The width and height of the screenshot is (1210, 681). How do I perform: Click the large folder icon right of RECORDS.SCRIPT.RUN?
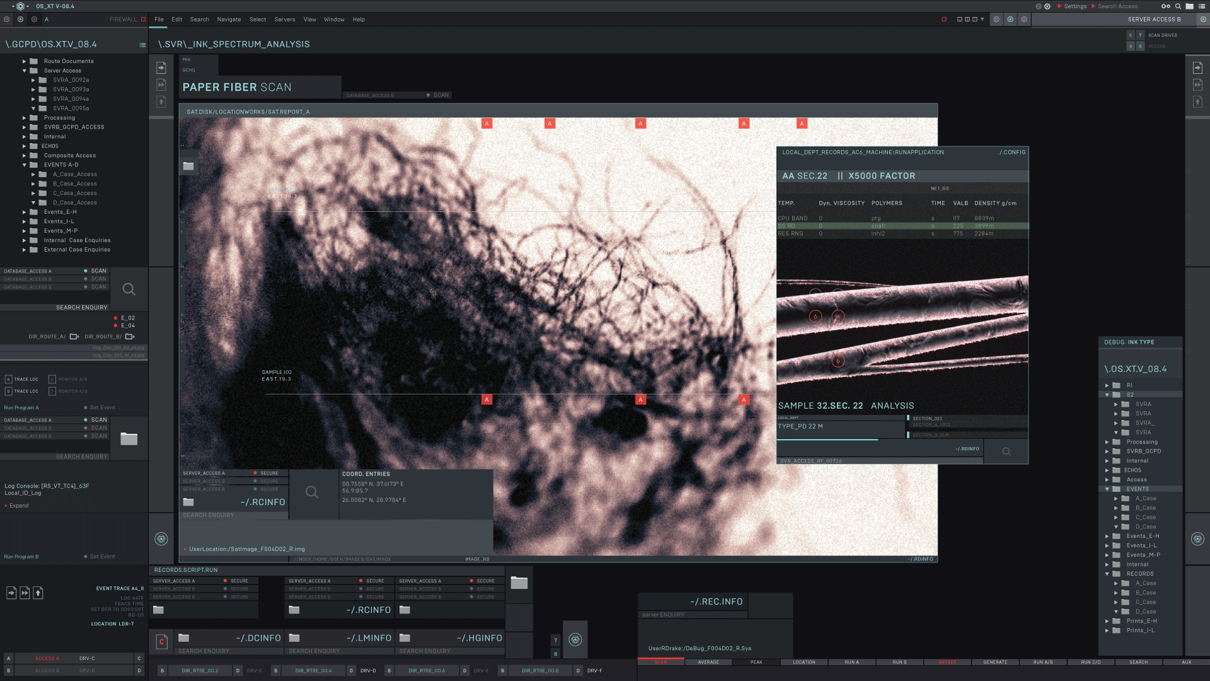point(519,583)
